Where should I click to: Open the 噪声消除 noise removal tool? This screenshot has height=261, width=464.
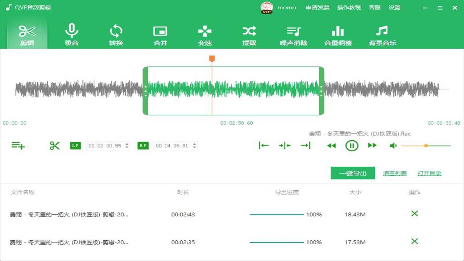(293, 34)
